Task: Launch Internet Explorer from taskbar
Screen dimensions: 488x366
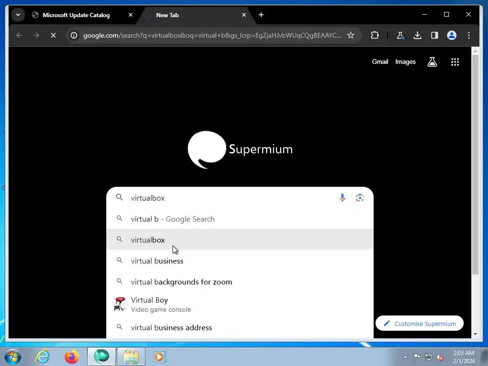Action: (42, 356)
